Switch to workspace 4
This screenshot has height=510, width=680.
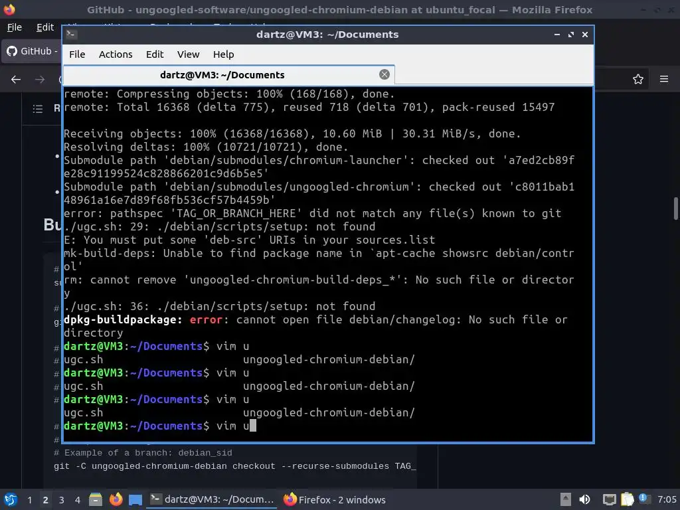pos(78,500)
